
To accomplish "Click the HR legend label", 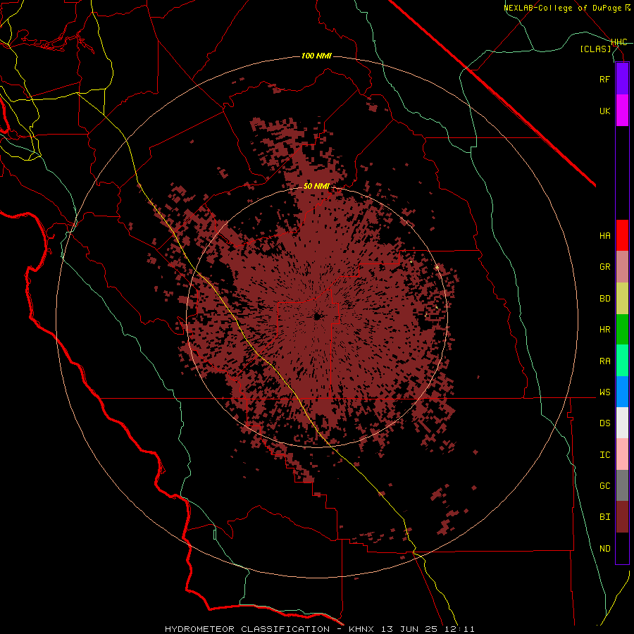I will [605, 330].
